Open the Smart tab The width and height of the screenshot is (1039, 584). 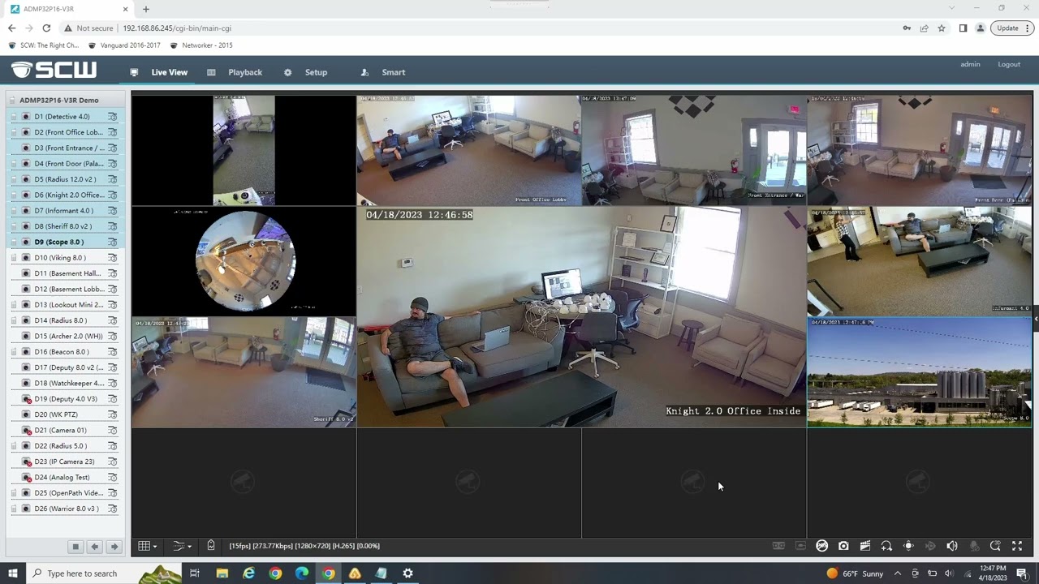pyautogui.click(x=383, y=72)
